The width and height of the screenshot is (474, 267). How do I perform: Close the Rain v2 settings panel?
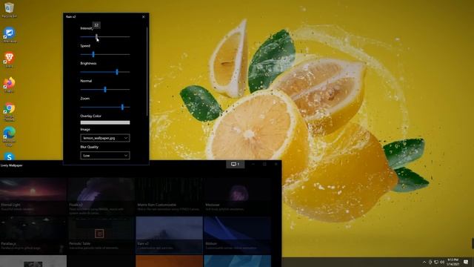tap(143, 17)
